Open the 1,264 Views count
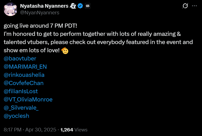The height and width of the screenshot is (136, 202). (x=74, y=130)
